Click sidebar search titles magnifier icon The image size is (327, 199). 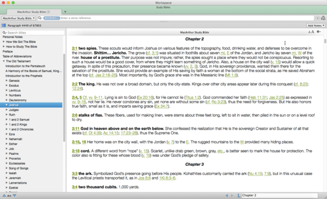tap(4, 33)
